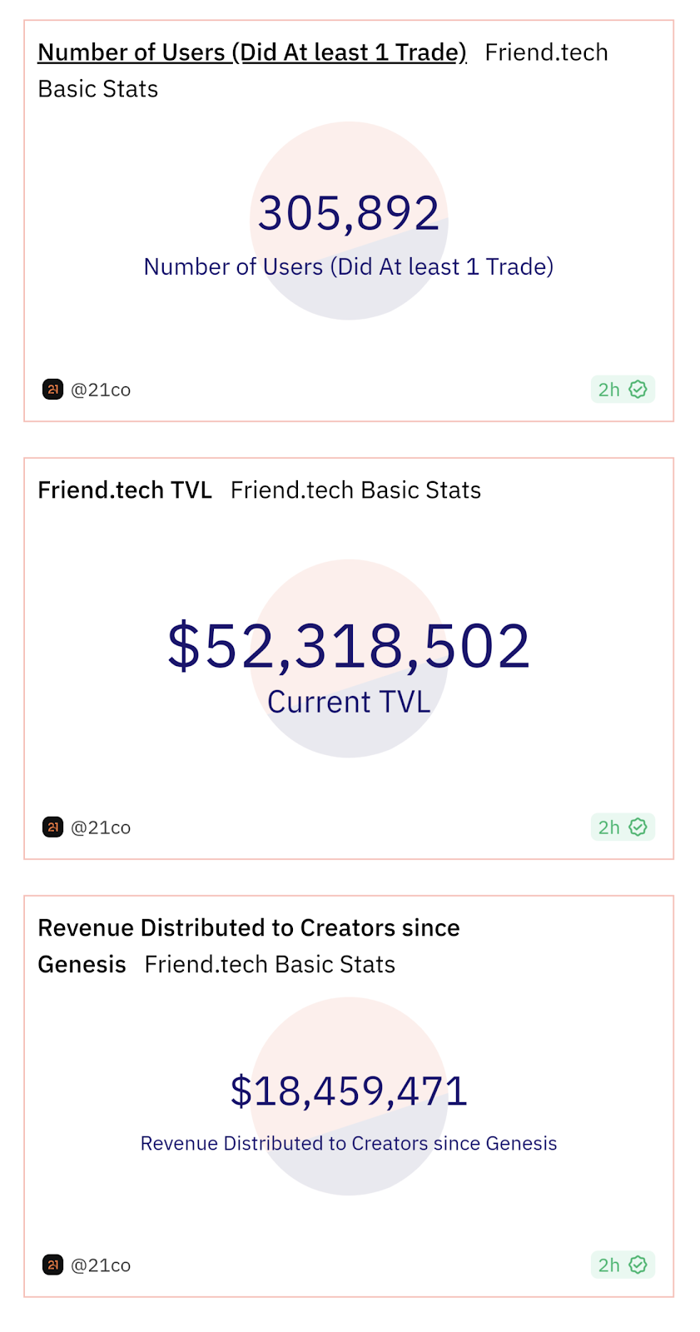
Task: Click the 21co avatar icon in the Friend.tech TVL card
Action: pyautogui.click(x=52, y=828)
